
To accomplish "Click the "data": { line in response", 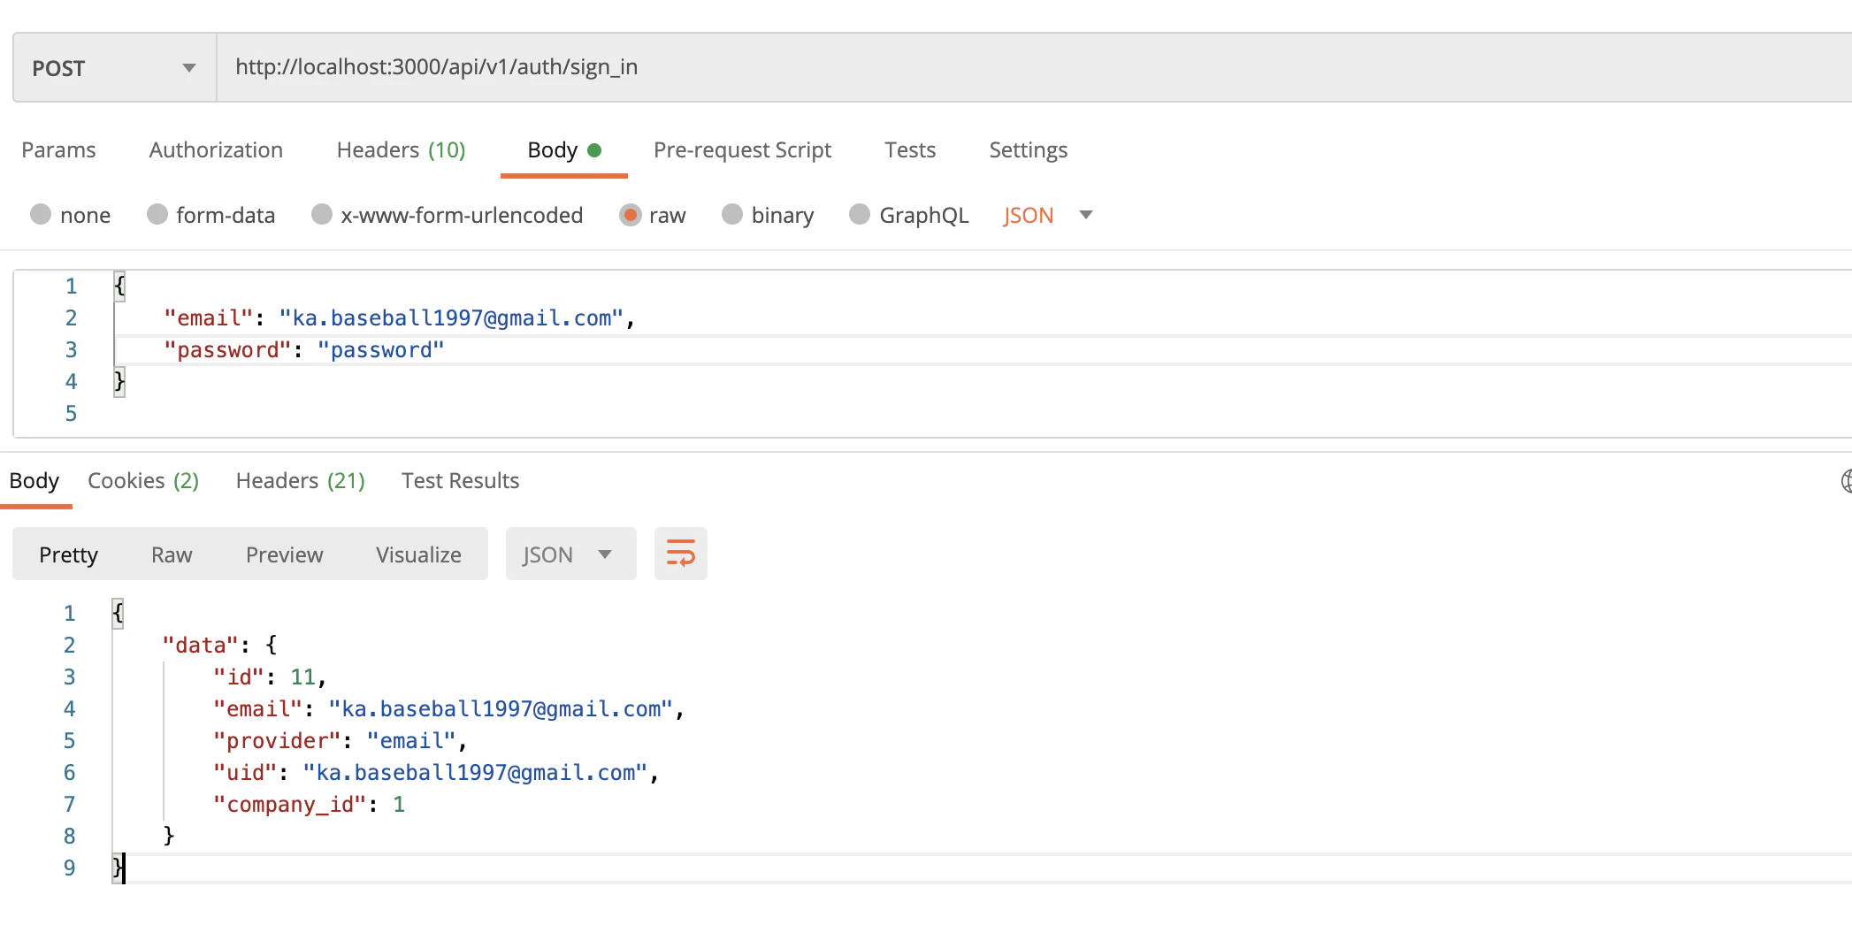I will (x=220, y=646).
